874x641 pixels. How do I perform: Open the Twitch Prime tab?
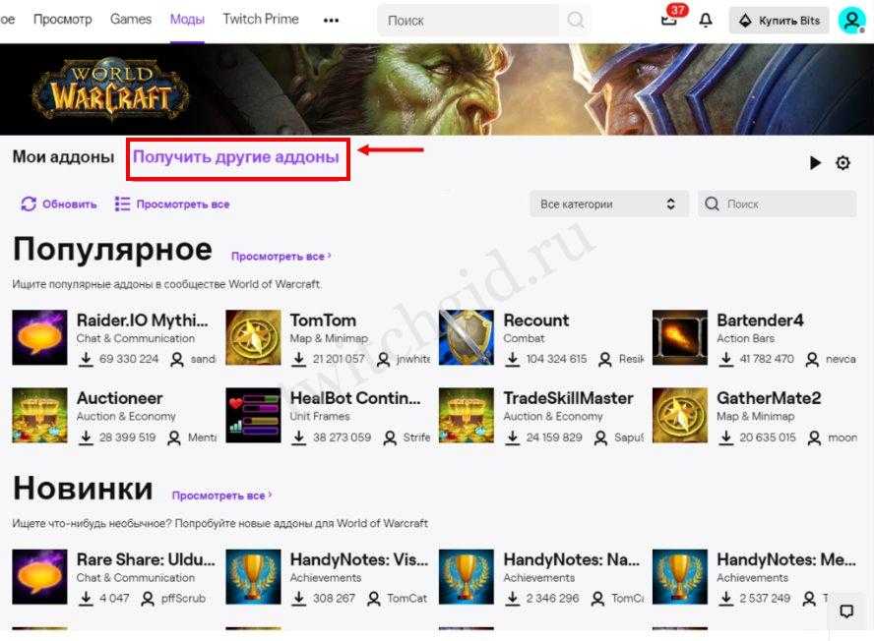[x=261, y=20]
